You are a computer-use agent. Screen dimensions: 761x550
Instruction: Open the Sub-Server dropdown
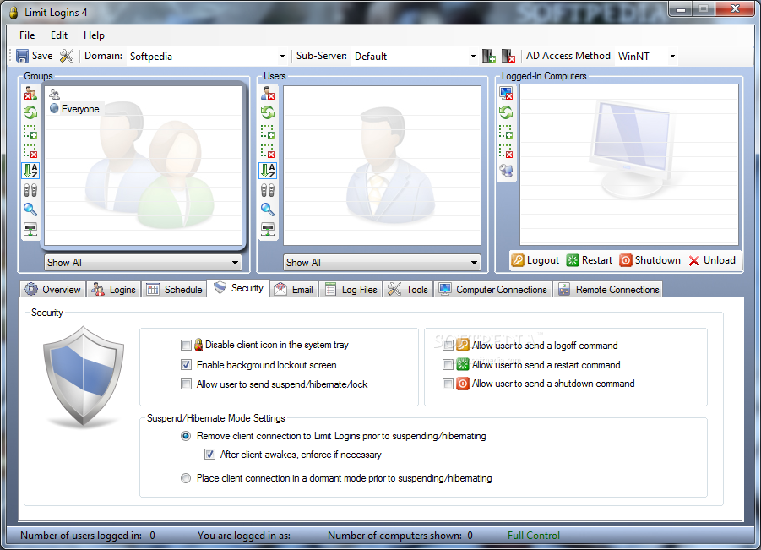point(473,57)
